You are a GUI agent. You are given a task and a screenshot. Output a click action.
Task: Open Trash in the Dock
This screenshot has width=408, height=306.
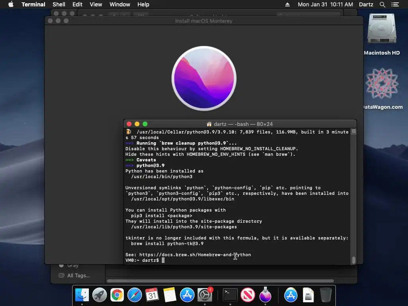coord(326,295)
